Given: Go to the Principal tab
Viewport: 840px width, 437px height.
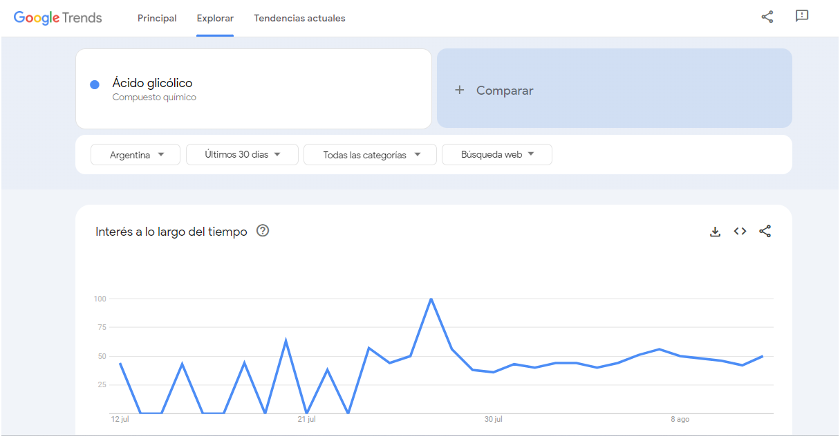Looking at the screenshot, I should [x=157, y=18].
